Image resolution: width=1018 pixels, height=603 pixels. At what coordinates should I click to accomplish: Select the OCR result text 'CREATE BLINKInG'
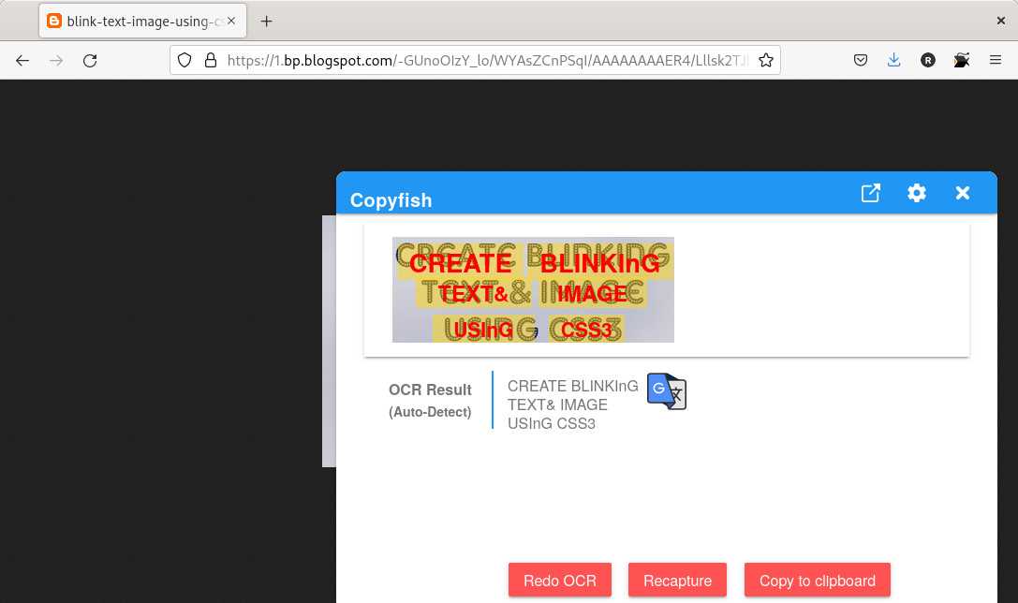point(572,386)
